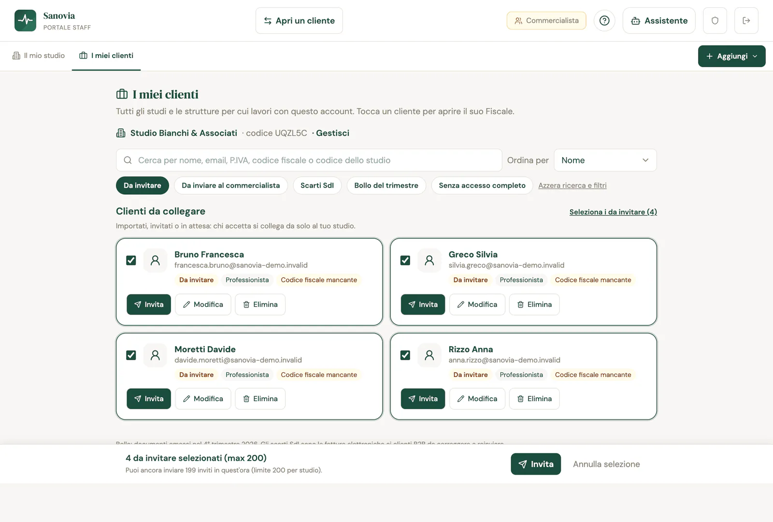
Task: Click Rizzo Anna's person avatar icon
Action: coord(429,355)
